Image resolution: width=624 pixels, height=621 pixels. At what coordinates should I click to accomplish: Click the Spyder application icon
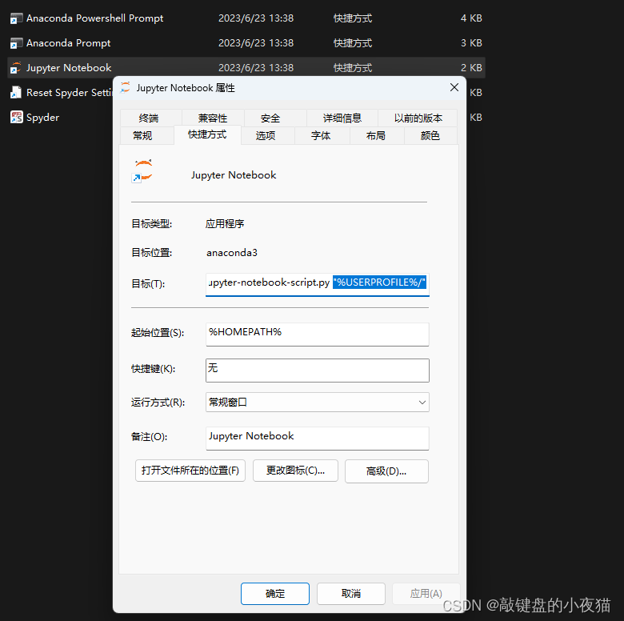16,117
